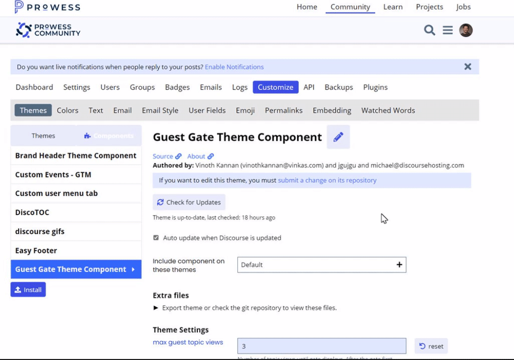Click the Customize admin tab

[276, 87]
